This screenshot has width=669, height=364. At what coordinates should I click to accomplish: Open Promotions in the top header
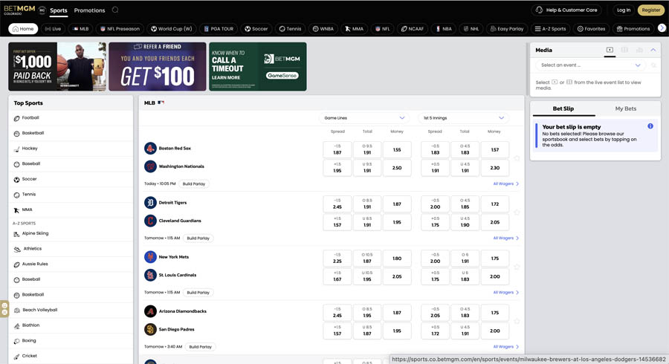(x=90, y=10)
